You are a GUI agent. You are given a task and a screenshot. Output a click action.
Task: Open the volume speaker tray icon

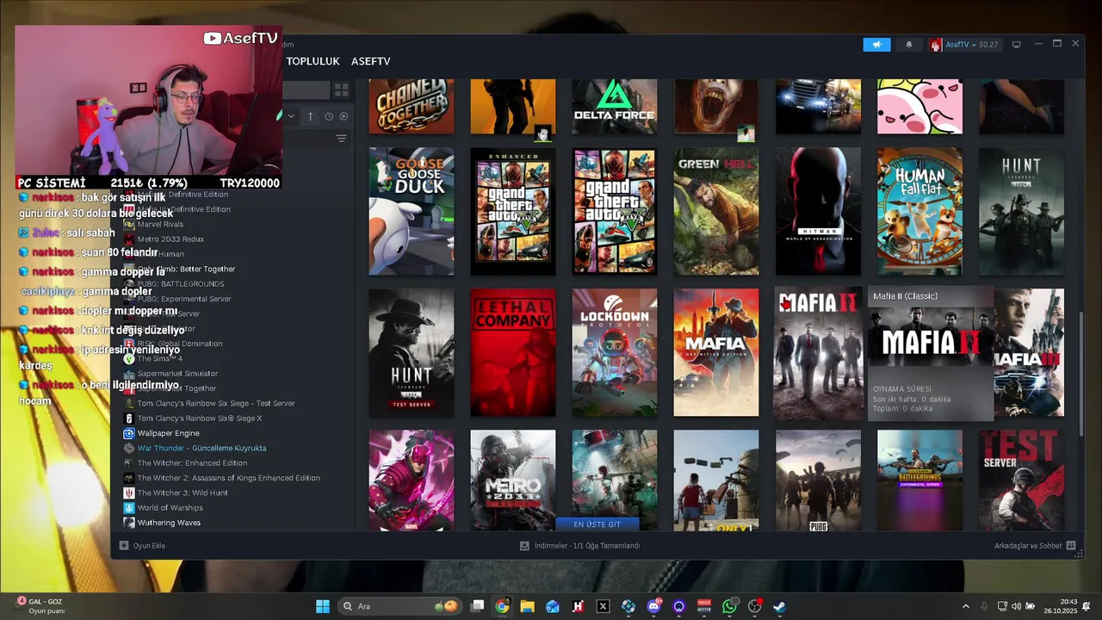click(1016, 606)
